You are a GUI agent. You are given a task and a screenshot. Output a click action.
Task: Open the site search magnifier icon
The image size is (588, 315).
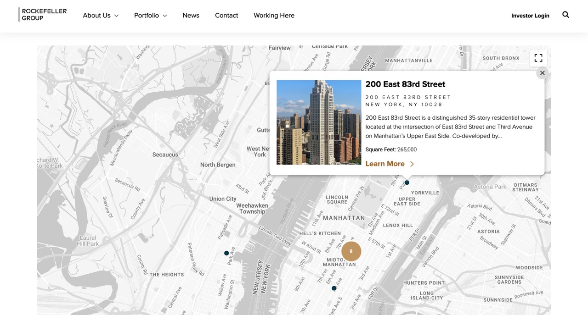pyautogui.click(x=565, y=15)
